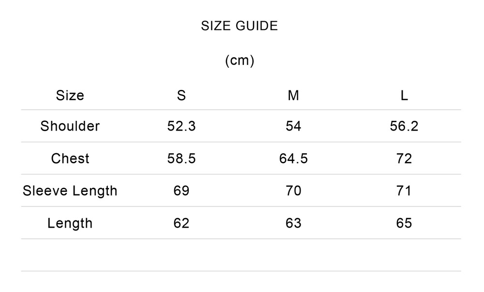Select the Size column header
Viewport: 484px width, 292px height.
[x=70, y=95]
